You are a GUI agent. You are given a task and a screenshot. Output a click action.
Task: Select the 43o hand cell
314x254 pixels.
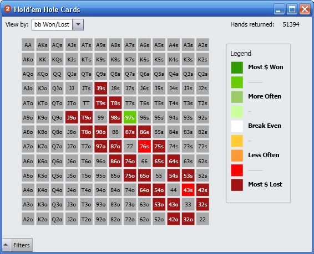point(174,205)
